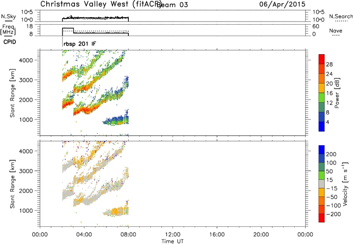Click the '04:00' time axis tick
This screenshot has width=353, height=244.
pyautogui.click(x=84, y=235)
